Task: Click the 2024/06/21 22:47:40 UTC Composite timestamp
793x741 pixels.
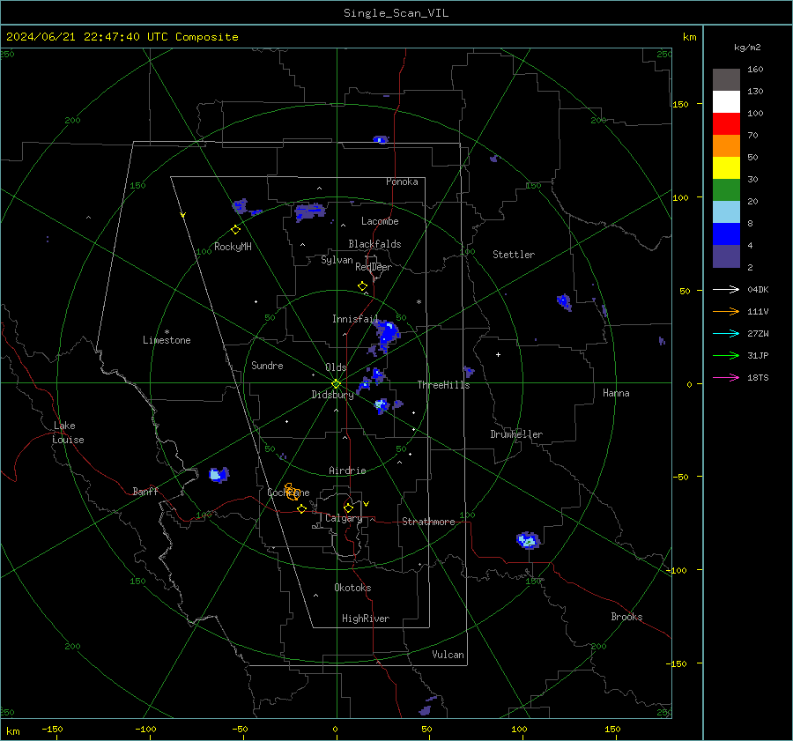Action: [122, 37]
